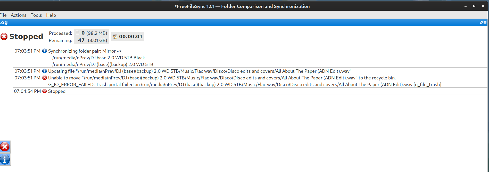Maximize the FreeFileSync window
The image size is (489, 172).
pos(474,6)
